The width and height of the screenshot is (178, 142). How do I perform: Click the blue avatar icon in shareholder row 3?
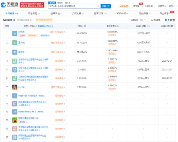pyautogui.click(x=15, y=52)
